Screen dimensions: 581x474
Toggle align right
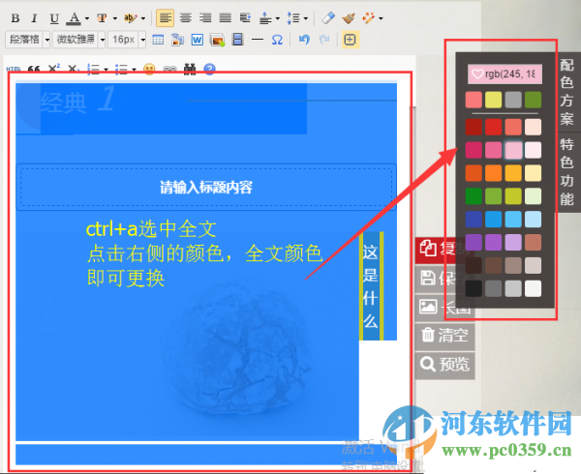[x=205, y=18]
